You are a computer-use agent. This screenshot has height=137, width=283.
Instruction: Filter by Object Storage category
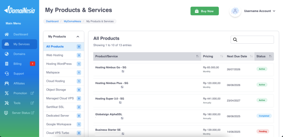pyautogui.click(x=64, y=90)
